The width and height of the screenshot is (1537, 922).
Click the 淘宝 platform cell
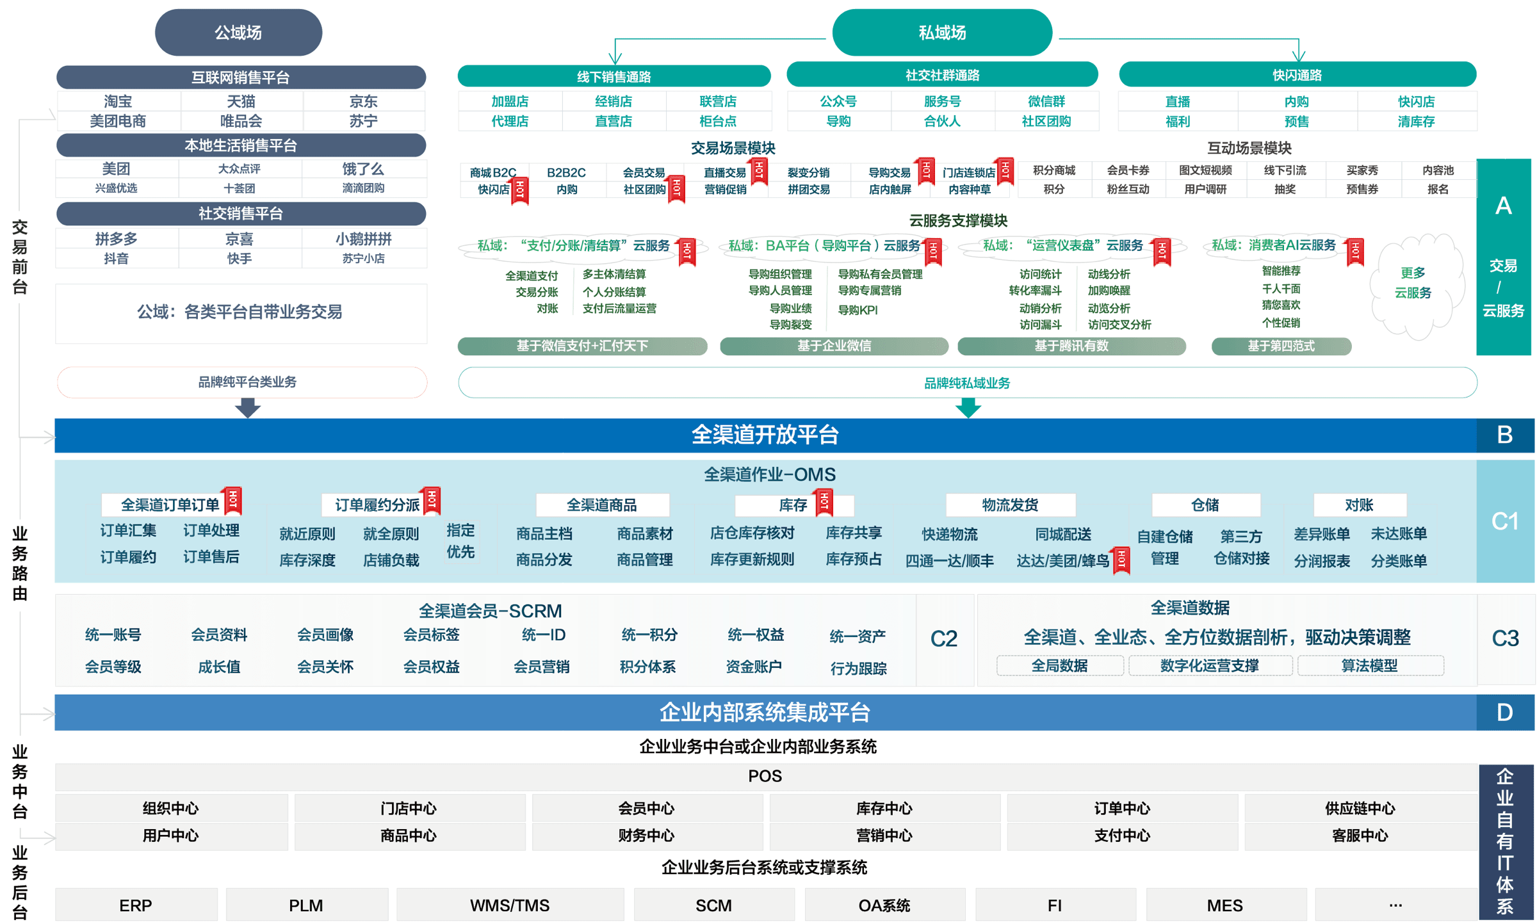tap(118, 101)
